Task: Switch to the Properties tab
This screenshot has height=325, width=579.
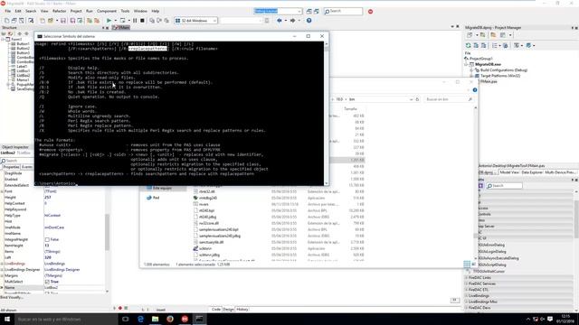Action: pyautogui.click(x=11, y=167)
